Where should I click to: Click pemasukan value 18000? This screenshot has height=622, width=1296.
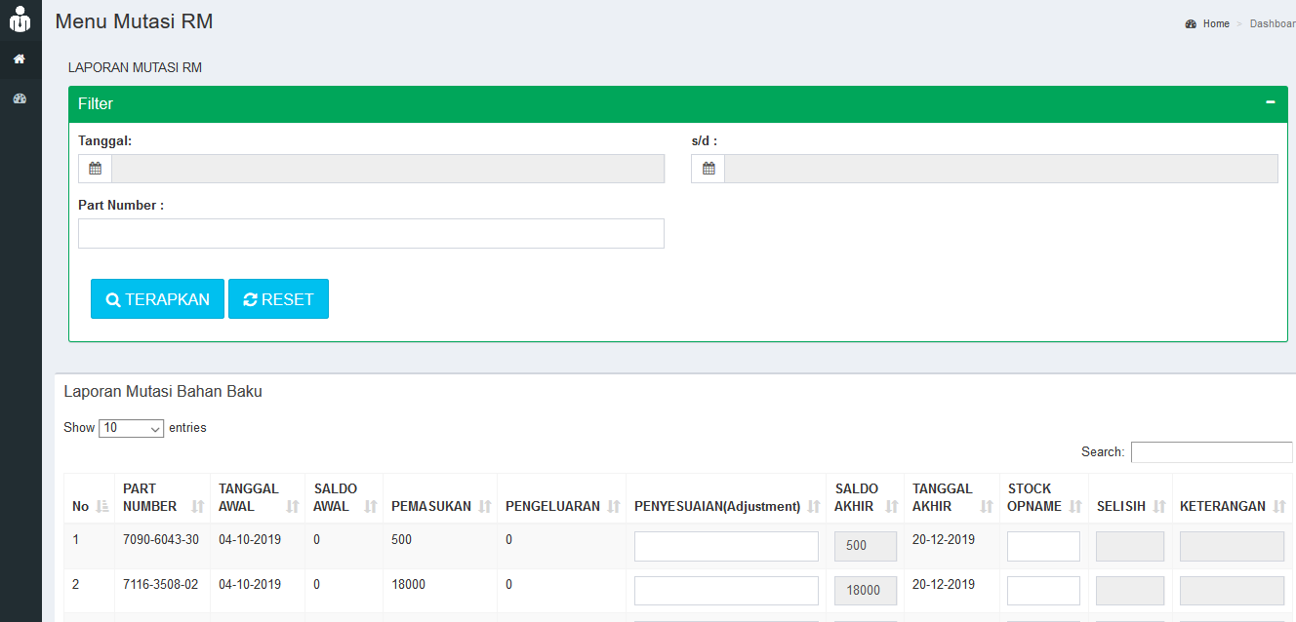tap(408, 585)
